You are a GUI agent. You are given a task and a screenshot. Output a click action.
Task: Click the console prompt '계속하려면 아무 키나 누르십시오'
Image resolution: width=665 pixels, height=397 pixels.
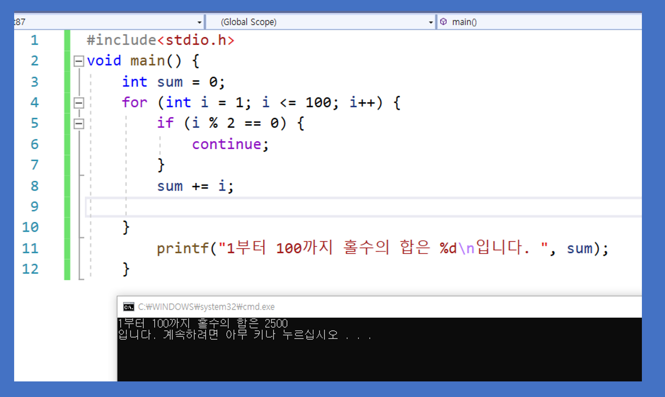point(250,335)
